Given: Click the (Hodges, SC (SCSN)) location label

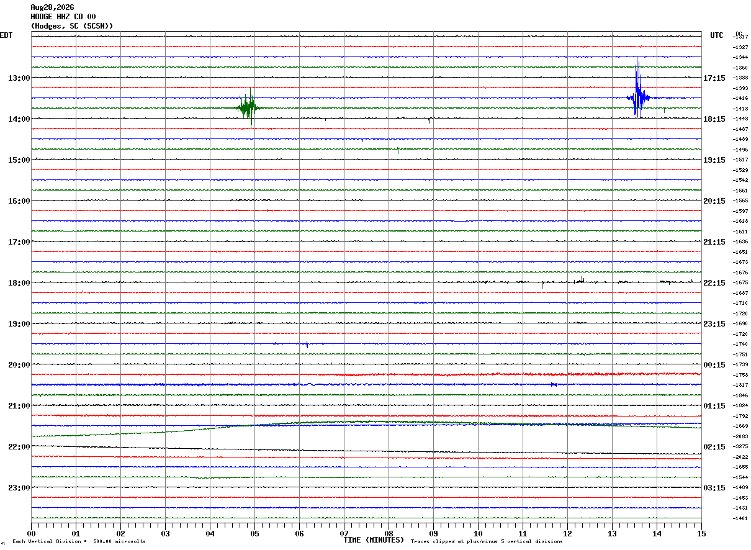Looking at the screenshot, I should [72, 26].
